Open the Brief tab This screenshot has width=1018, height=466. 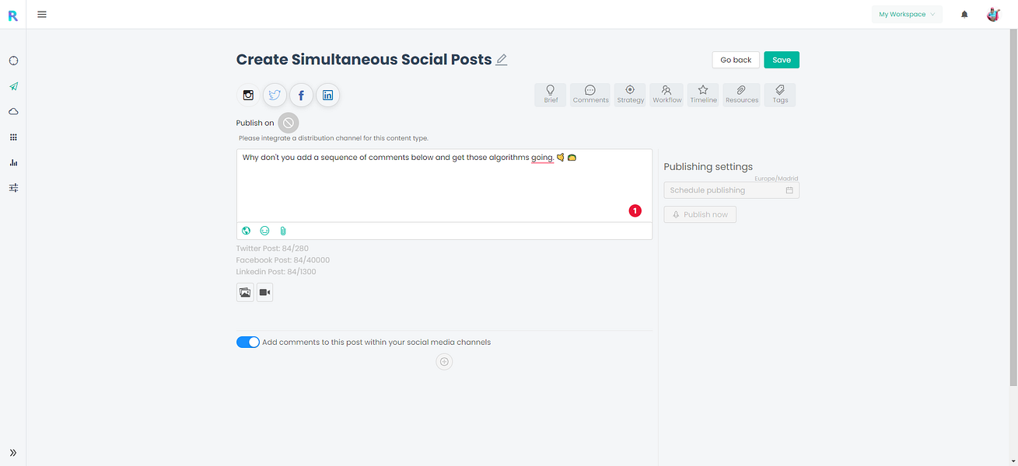pyautogui.click(x=551, y=95)
